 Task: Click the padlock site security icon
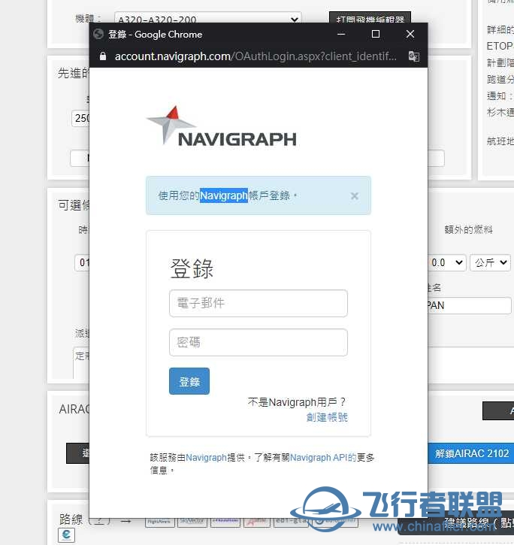[x=103, y=56]
